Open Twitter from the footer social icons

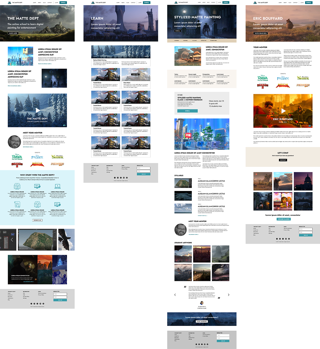(x=34, y=304)
